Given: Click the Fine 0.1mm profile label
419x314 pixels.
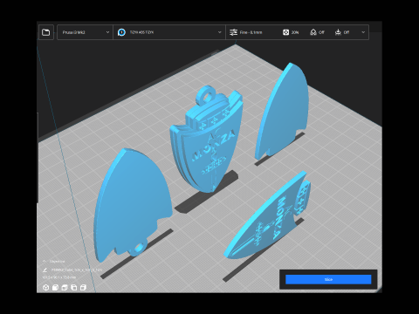Looking at the screenshot, I should point(251,32).
